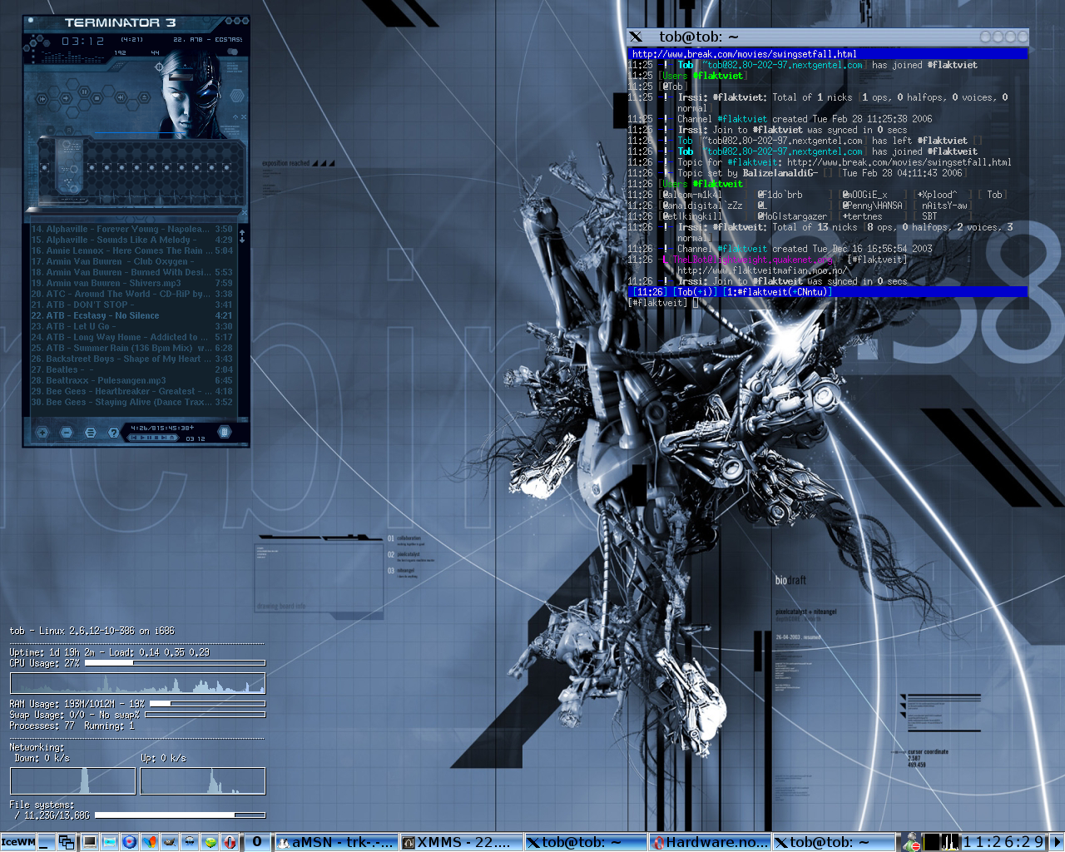Select track 14 Alphaville - Forever Young
Screen dimensions: 1065x852
click(x=132, y=229)
